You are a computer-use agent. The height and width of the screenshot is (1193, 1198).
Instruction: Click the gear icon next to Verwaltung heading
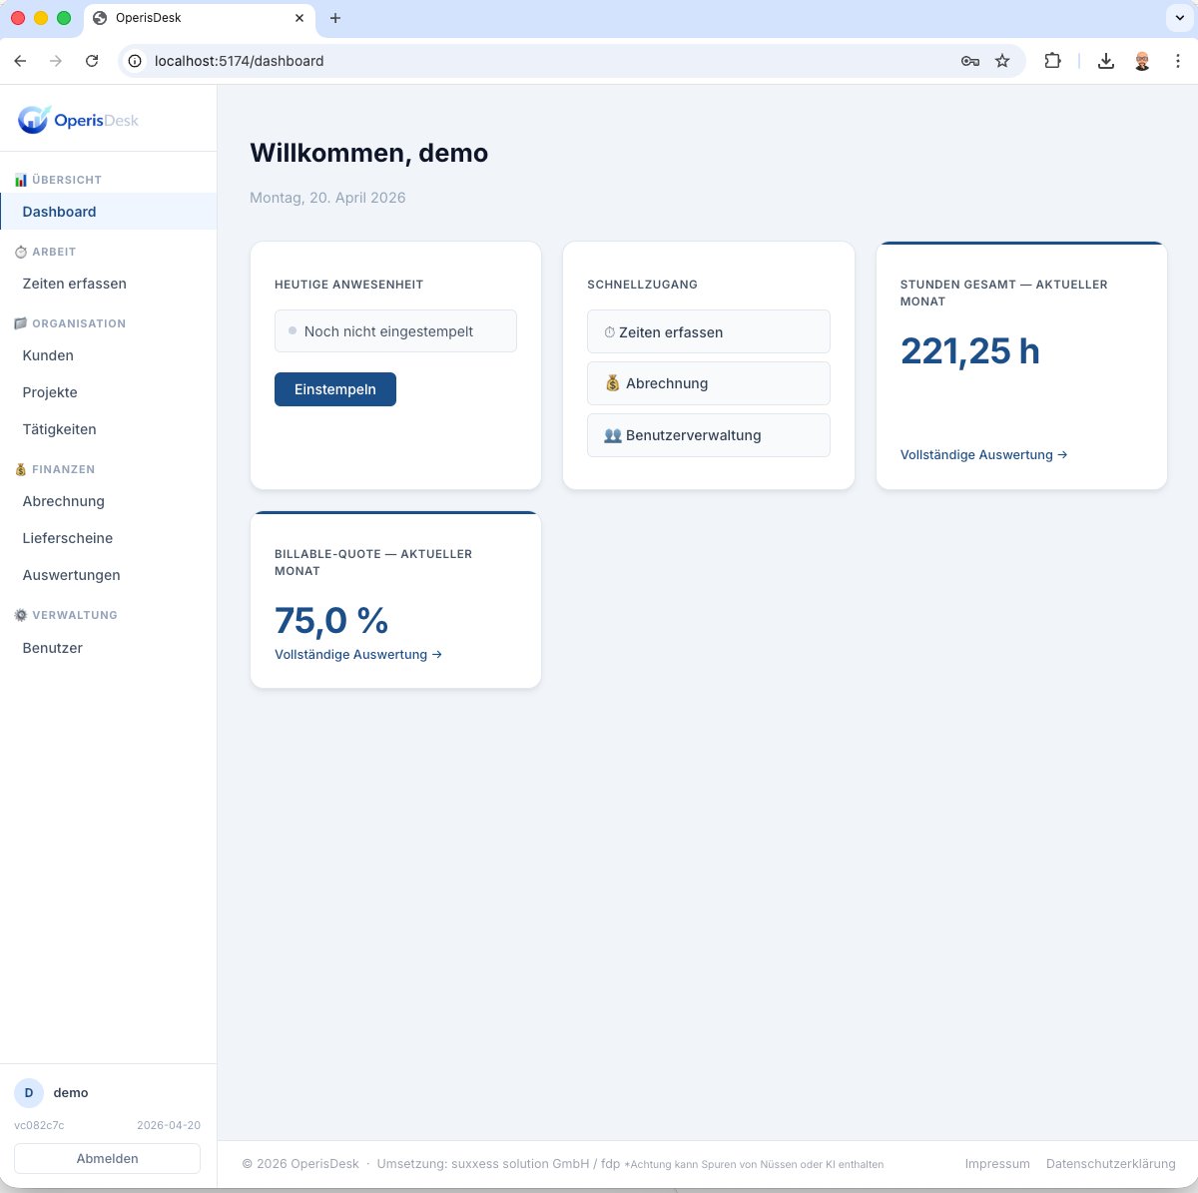(19, 615)
